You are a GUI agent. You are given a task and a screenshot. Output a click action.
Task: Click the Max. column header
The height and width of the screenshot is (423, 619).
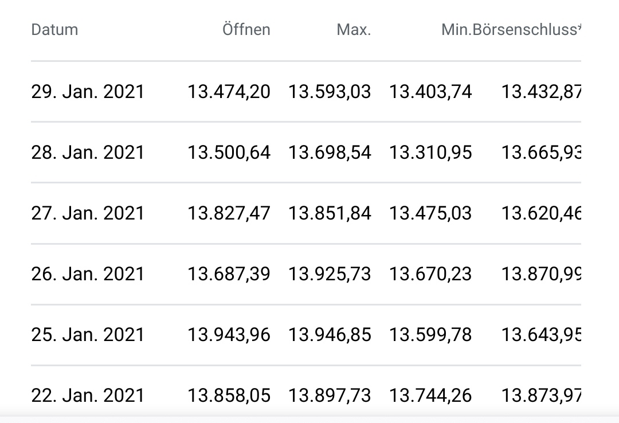[x=354, y=30]
